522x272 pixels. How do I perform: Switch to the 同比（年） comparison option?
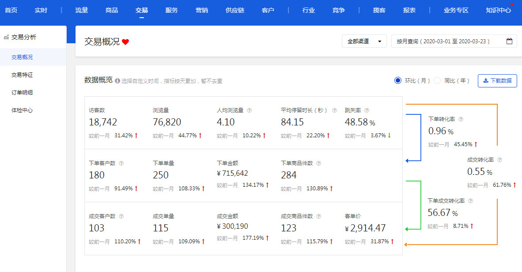coord(437,80)
